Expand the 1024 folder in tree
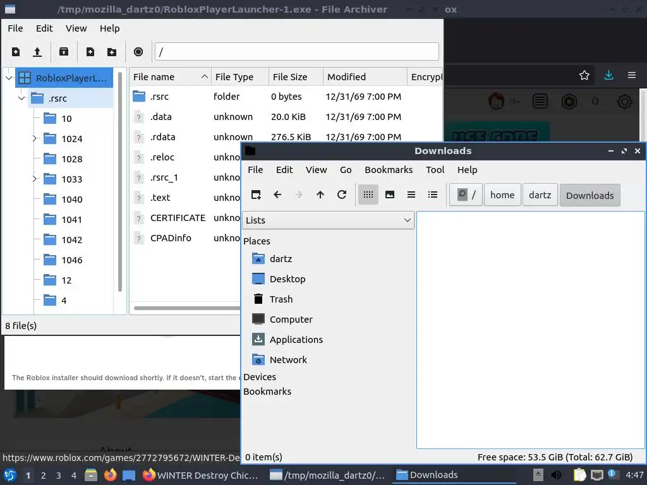Viewport: 647px width, 485px height. click(x=35, y=138)
